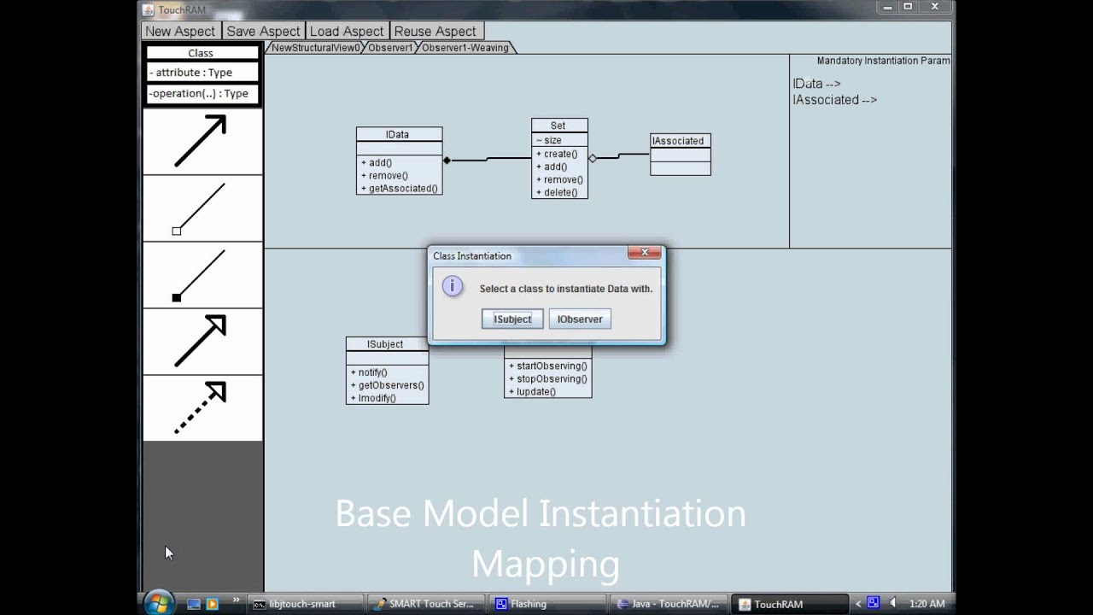Click delete() operation in Set class
The image size is (1093, 615).
[x=557, y=193]
